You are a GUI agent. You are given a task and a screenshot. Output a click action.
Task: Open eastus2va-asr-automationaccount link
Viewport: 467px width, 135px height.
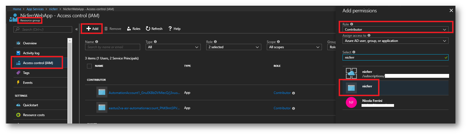click(x=144, y=108)
